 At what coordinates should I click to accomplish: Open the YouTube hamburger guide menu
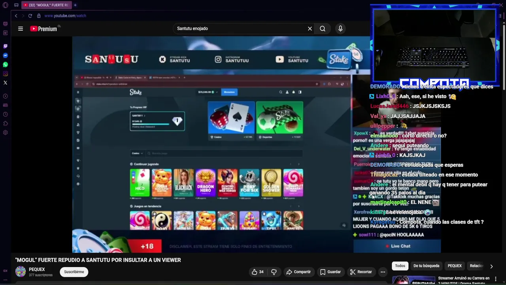[21, 28]
